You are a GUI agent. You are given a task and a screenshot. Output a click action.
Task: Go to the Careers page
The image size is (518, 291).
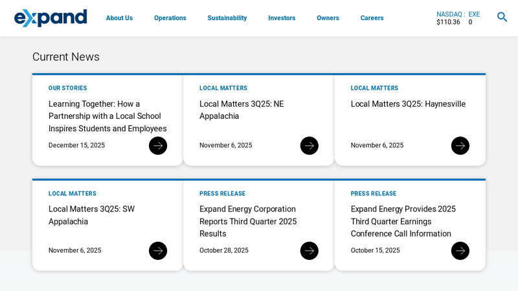(372, 18)
